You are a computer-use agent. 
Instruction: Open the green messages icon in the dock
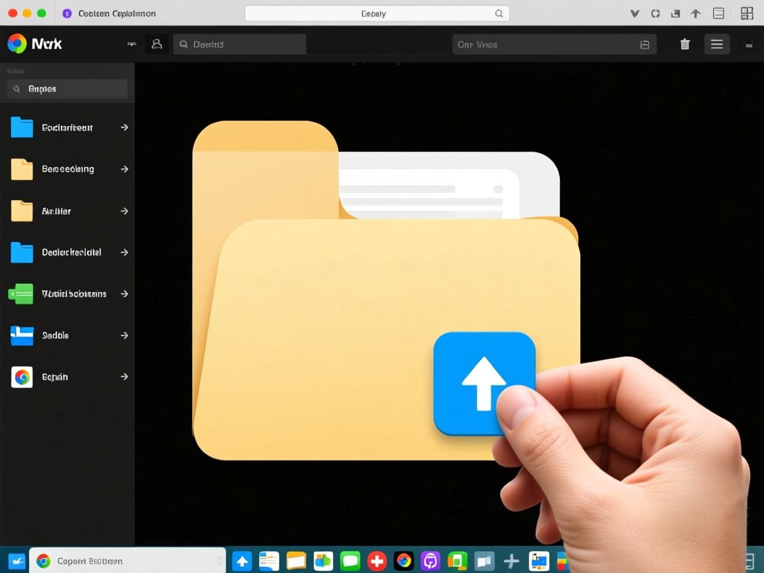350,561
